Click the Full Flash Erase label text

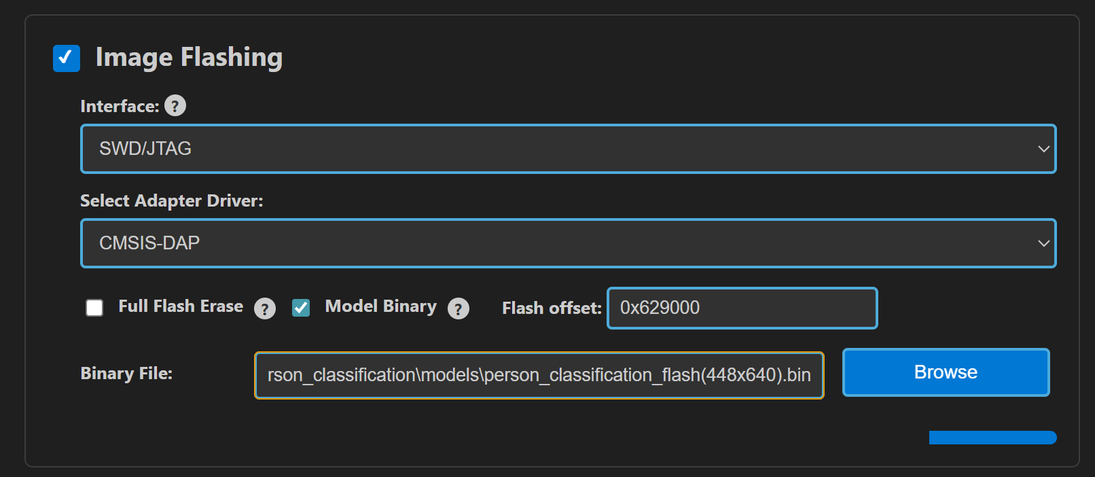point(181,306)
